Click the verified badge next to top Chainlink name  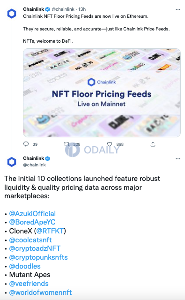point(48,9)
